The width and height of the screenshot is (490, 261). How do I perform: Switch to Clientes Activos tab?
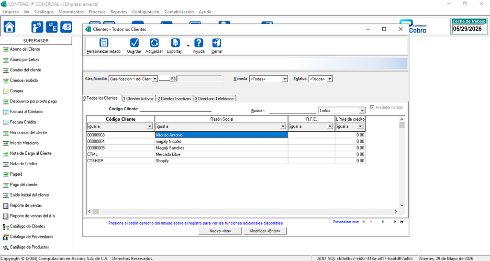138,99
